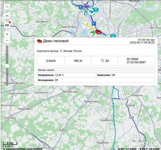The width and height of the screenshot is (161, 150).
Task: Click the cursor coordinates readout at bottom
Action: pyautogui.click(x=139, y=149)
